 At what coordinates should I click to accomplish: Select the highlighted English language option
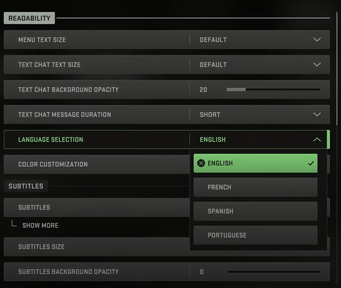(255, 163)
